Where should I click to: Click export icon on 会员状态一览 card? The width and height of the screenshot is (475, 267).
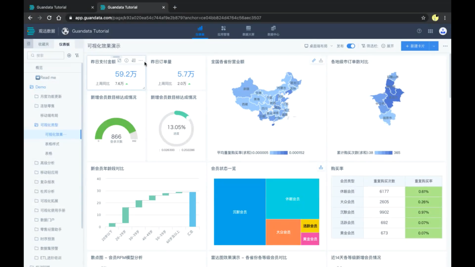pyautogui.click(x=321, y=168)
